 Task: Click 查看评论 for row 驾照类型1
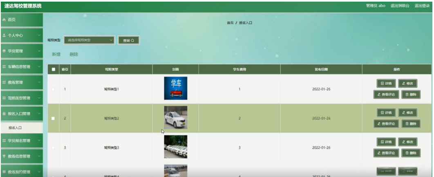tap(386, 95)
